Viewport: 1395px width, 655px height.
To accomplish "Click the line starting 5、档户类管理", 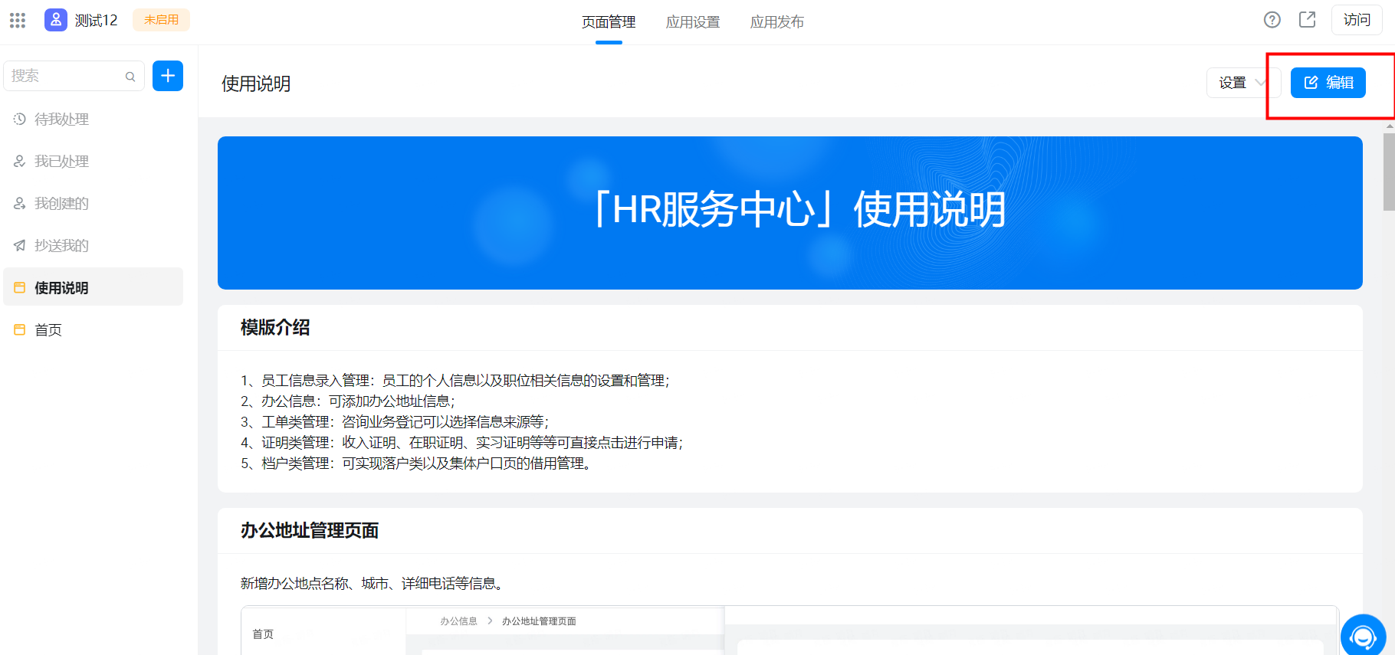I will (418, 463).
